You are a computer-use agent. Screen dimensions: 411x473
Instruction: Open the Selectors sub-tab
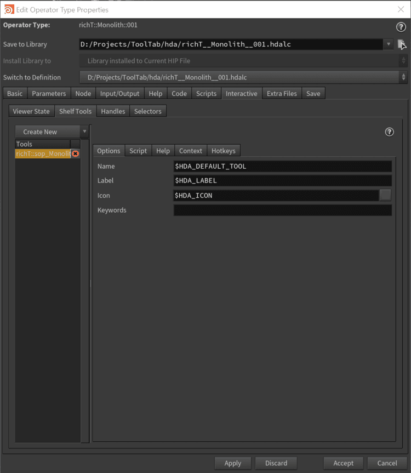[148, 111]
